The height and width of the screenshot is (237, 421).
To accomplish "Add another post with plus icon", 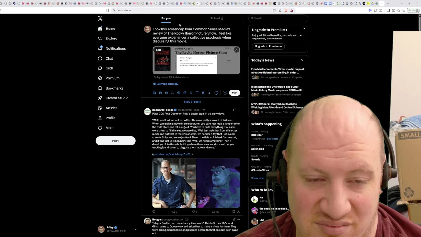I will [225, 93].
